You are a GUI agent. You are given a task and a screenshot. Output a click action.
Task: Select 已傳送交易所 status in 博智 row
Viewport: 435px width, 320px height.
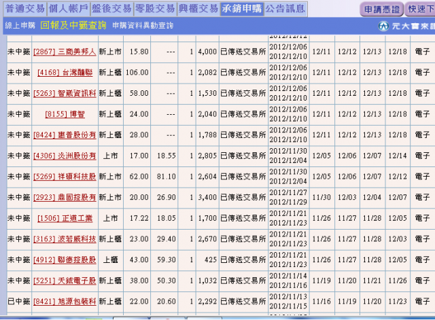pos(243,114)
